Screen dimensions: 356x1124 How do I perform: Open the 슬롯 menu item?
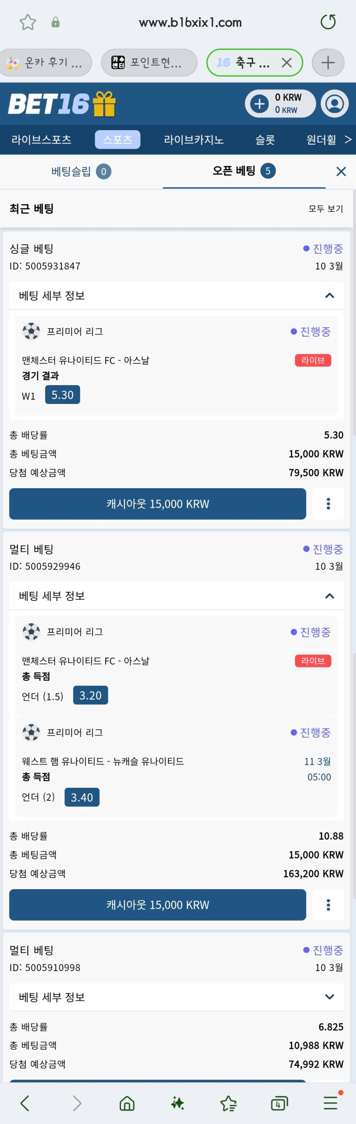pyautogui.click(x=265, y=140)
